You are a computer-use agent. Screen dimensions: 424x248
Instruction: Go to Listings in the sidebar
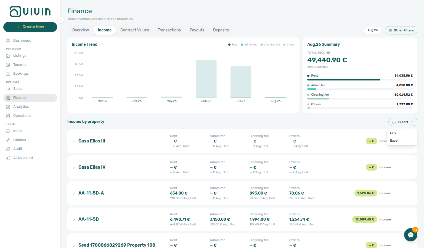[30, 56]
